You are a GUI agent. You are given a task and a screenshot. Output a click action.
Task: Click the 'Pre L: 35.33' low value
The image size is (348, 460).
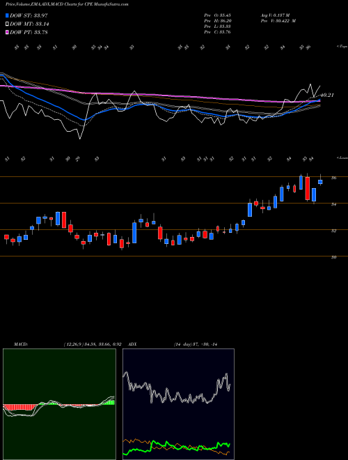217,26
